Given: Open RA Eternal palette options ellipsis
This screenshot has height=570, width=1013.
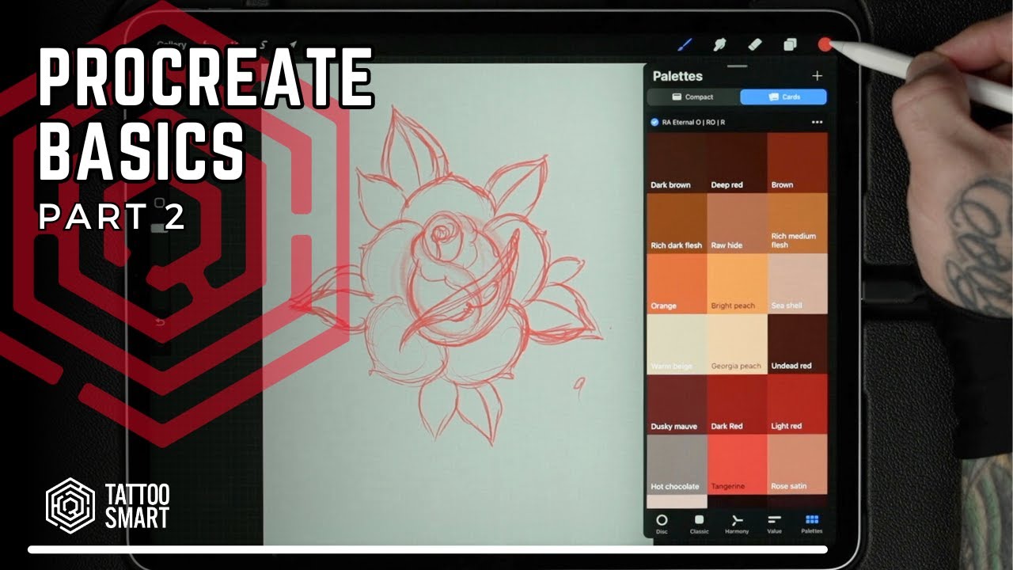Looking at the screenshot, I should (x=818, y=123).
